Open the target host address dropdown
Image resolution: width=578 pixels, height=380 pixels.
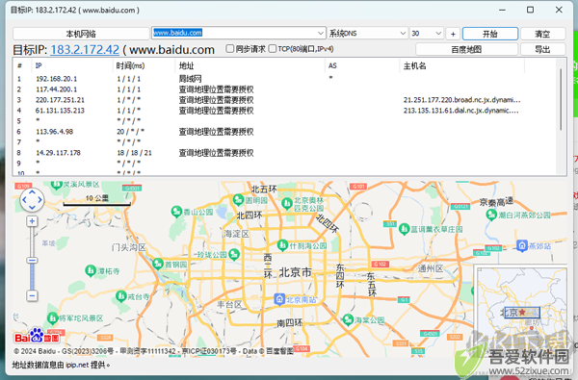point(321,33)
